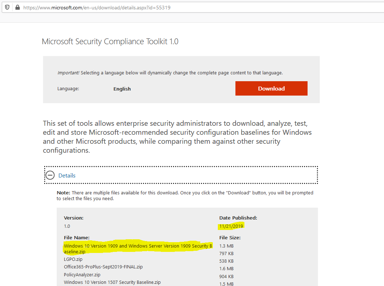384x286 pixels.
Task: Click the File Size: label
Action: (230, 238)
